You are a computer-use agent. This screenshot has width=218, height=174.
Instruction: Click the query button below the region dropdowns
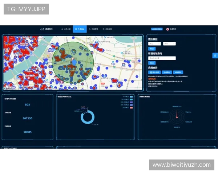coord(152,49)
